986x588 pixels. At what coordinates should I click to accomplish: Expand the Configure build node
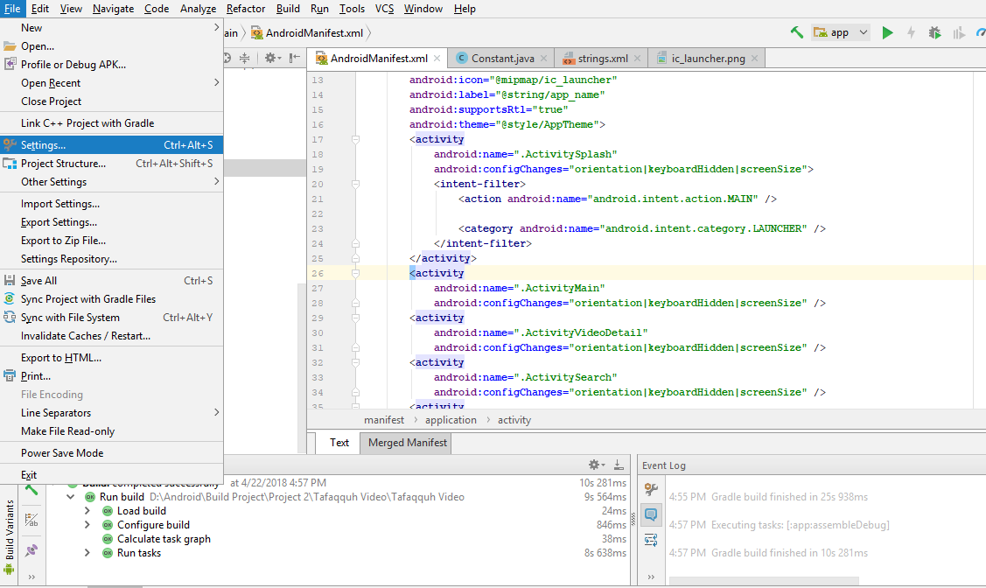(87, 524)
